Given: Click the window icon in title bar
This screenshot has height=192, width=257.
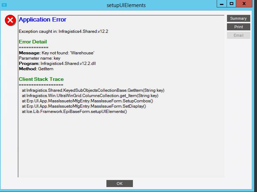Looking at the screenshot, I should pos(4,5).
